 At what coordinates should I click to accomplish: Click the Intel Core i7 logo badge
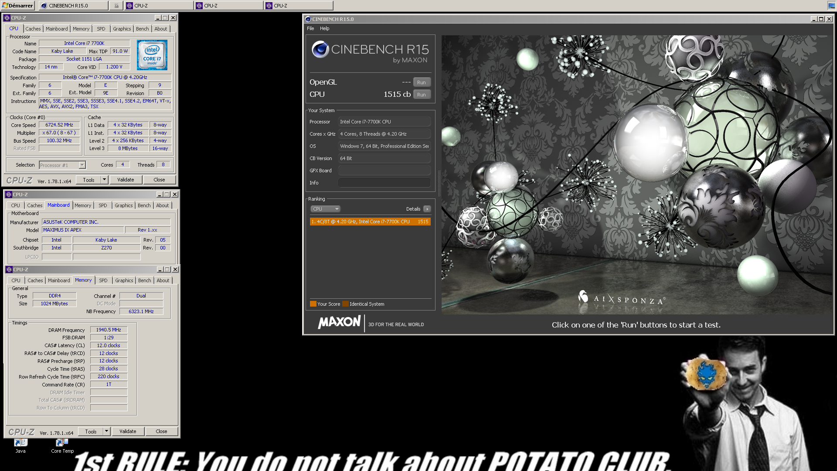tap(152, 55)
